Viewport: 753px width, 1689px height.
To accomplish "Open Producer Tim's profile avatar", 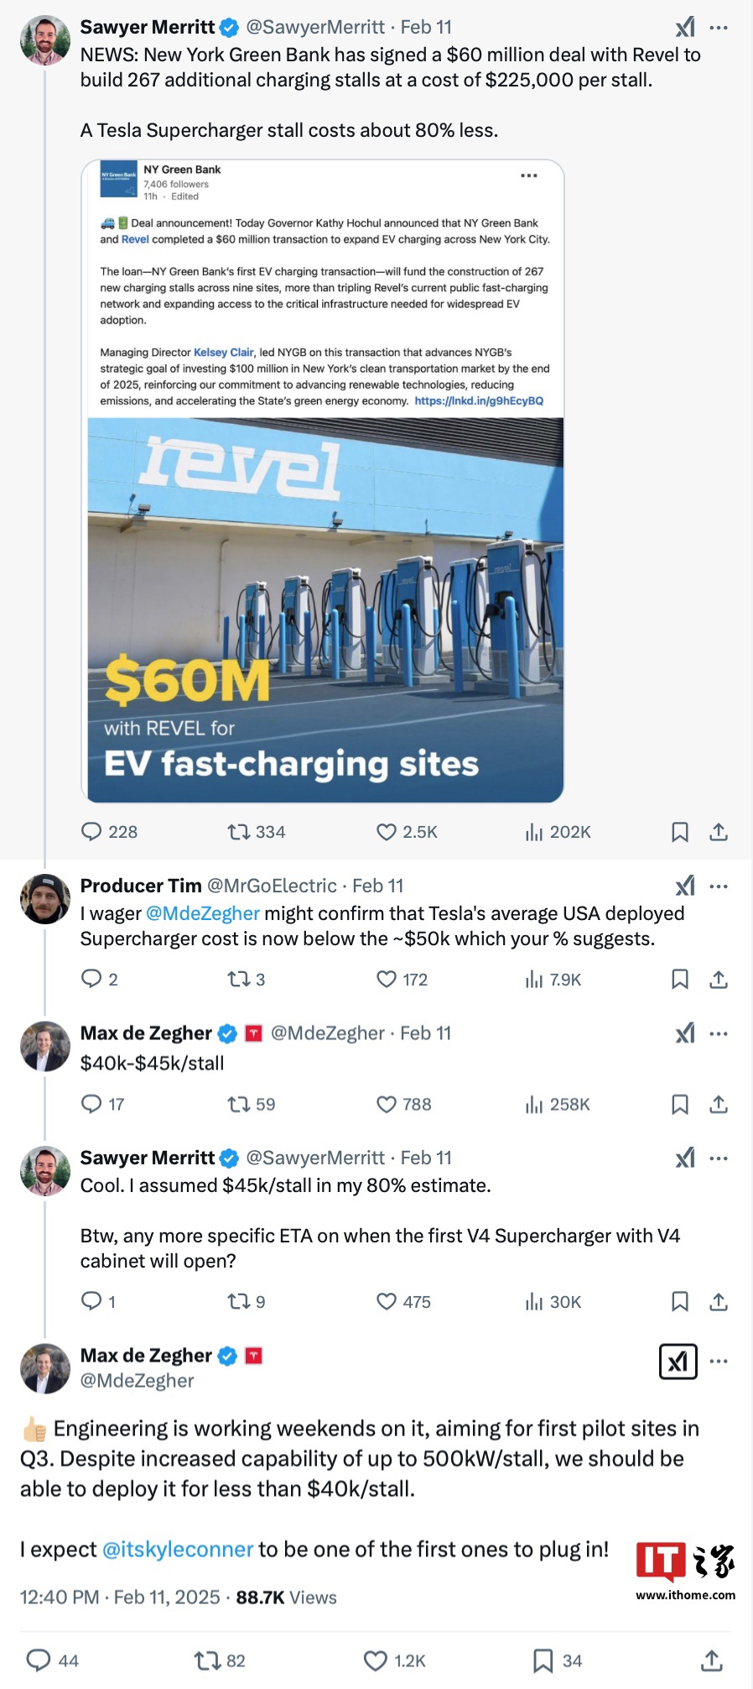I will [x=45, y=899].
